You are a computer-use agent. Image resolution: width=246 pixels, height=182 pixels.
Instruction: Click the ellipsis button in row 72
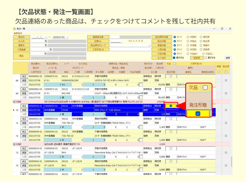point(141,140)
